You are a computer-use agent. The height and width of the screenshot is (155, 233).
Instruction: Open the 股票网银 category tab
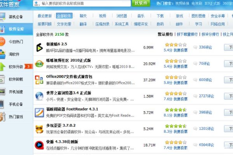click(x=45, y=24)
